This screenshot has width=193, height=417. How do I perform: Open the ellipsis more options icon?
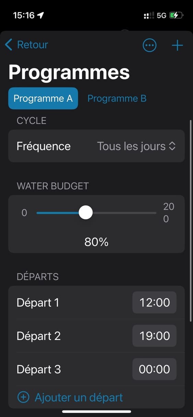point(149,45)
